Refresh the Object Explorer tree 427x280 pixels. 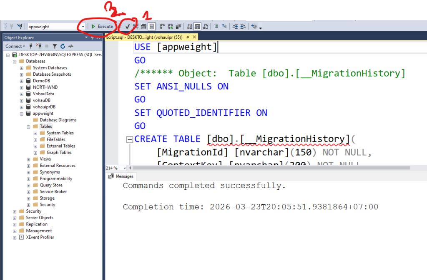pos(63,46)
